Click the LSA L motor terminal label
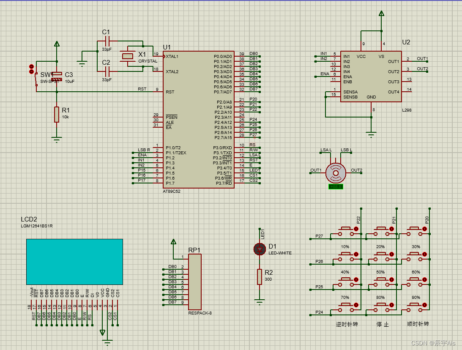The width and height of the screenshot is (462, 350). pos(326,150)
